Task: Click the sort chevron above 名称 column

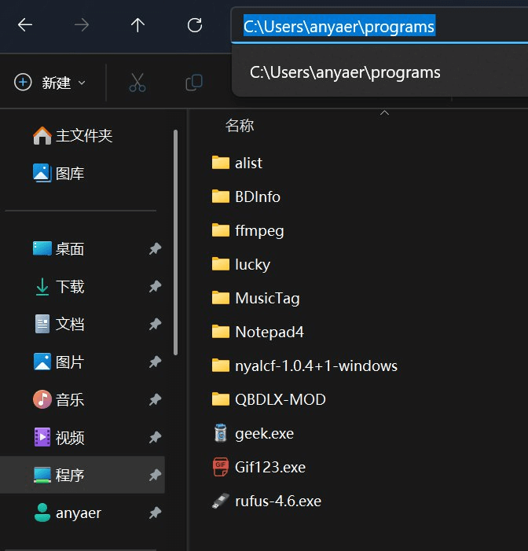Action: 384,113
